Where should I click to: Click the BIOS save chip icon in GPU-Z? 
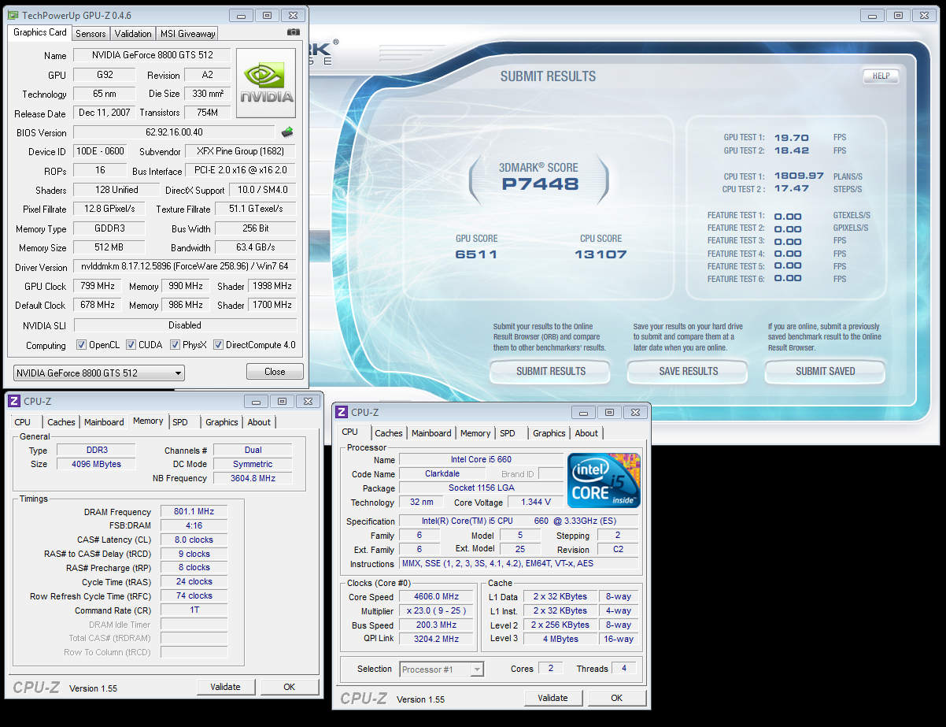[287, 132]
